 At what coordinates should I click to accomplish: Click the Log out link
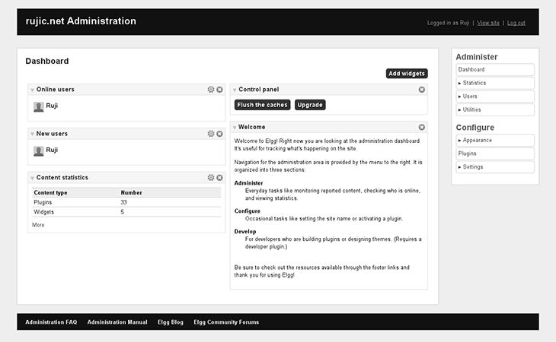click(516, 23)
